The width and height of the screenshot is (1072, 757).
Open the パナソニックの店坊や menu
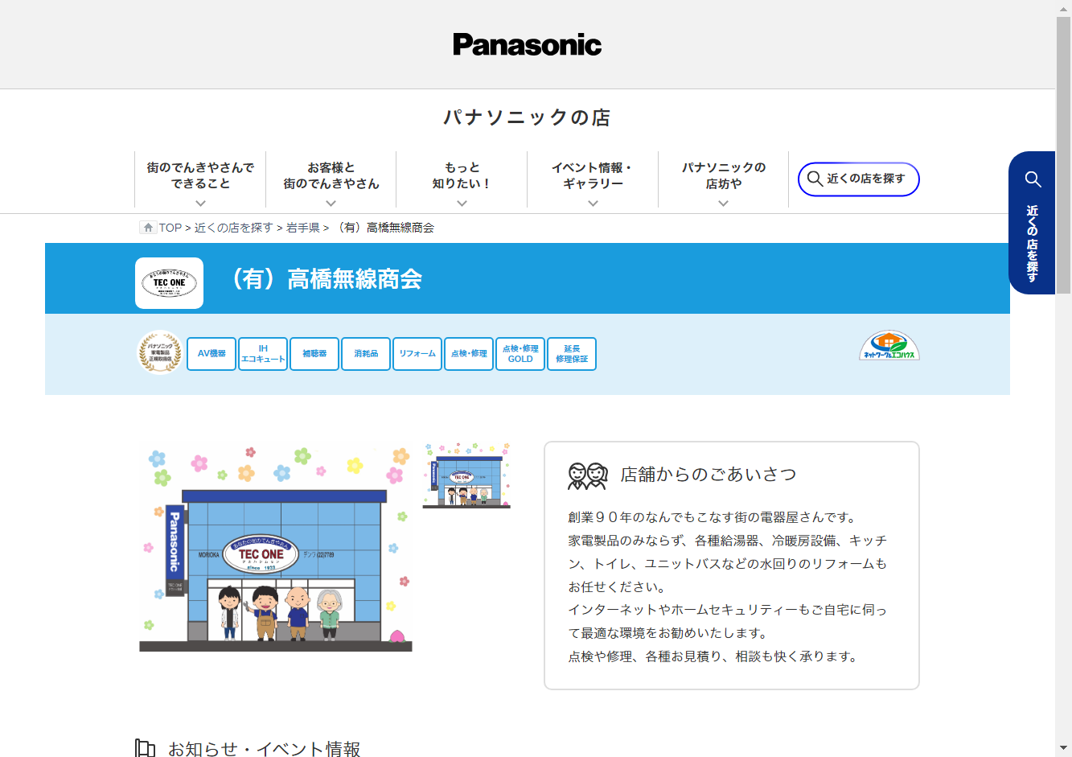click(x=723, y=180)
